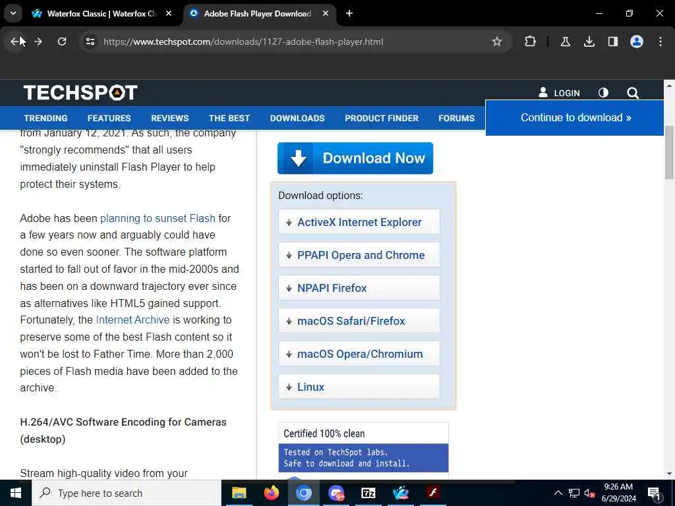Open a new browser tab
This screenshot has width=675, height=506.
click(x=349, y=13)
